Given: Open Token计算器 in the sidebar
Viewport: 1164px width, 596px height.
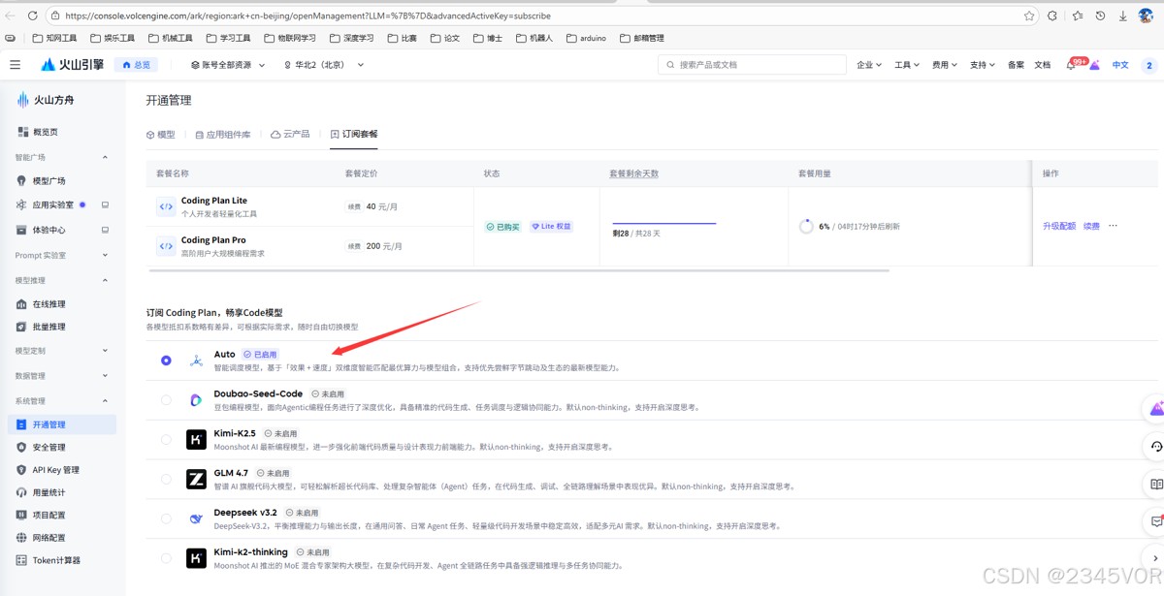Looking at the screenshot, I should tap(58, 560).
